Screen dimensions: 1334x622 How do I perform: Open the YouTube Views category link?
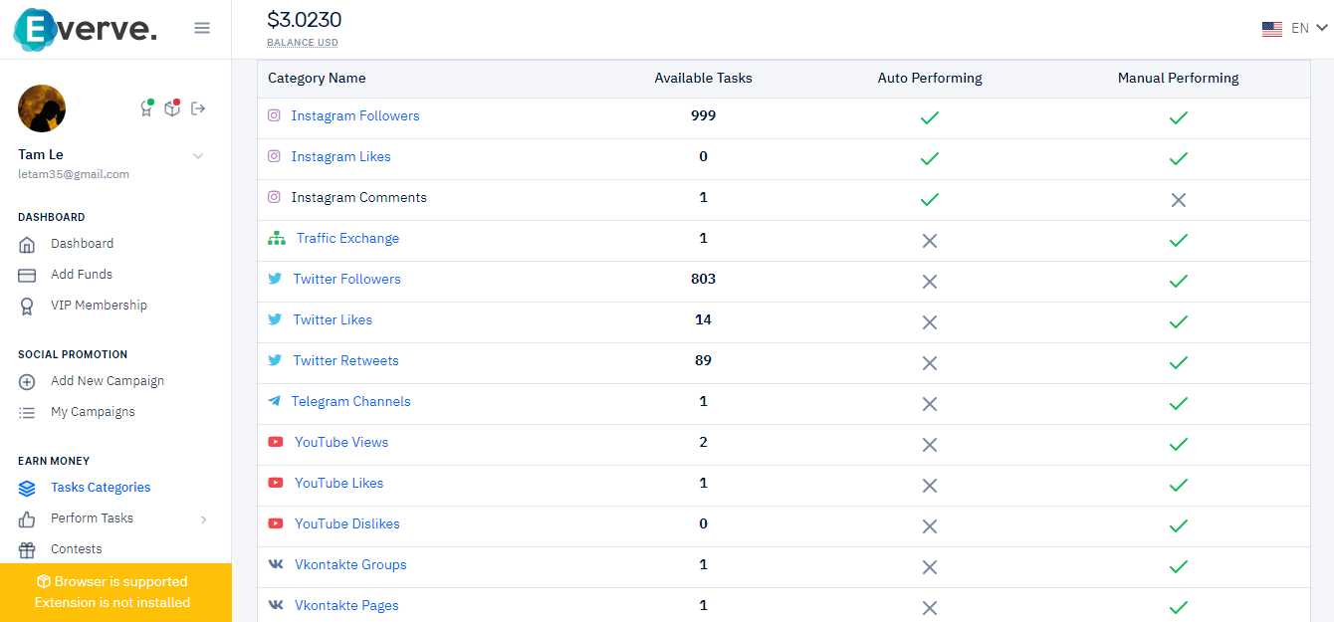click(x=341, y=443)
